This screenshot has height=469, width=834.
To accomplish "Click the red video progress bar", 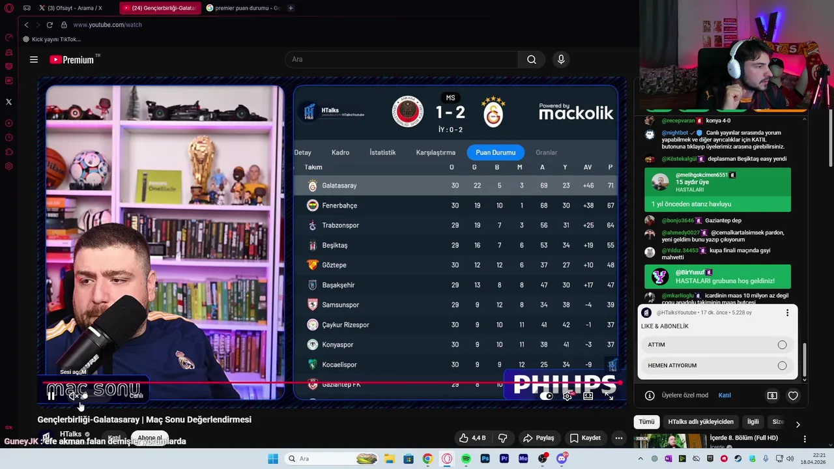I will [x=332, y=383].
